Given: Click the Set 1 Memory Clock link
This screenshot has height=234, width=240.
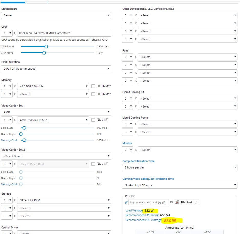Looking at the screenshot, I should [x=9, y=140].
